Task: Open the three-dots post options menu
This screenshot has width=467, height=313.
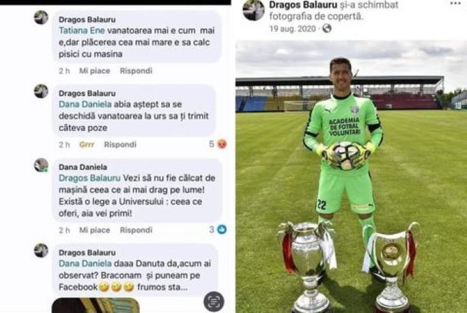Action: point(455,4)
